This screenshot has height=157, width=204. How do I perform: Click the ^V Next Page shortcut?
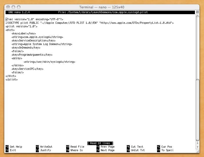106,150
